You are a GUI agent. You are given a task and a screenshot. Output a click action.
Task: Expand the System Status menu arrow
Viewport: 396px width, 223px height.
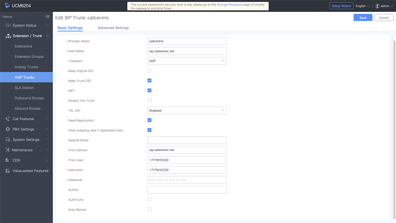47,25
